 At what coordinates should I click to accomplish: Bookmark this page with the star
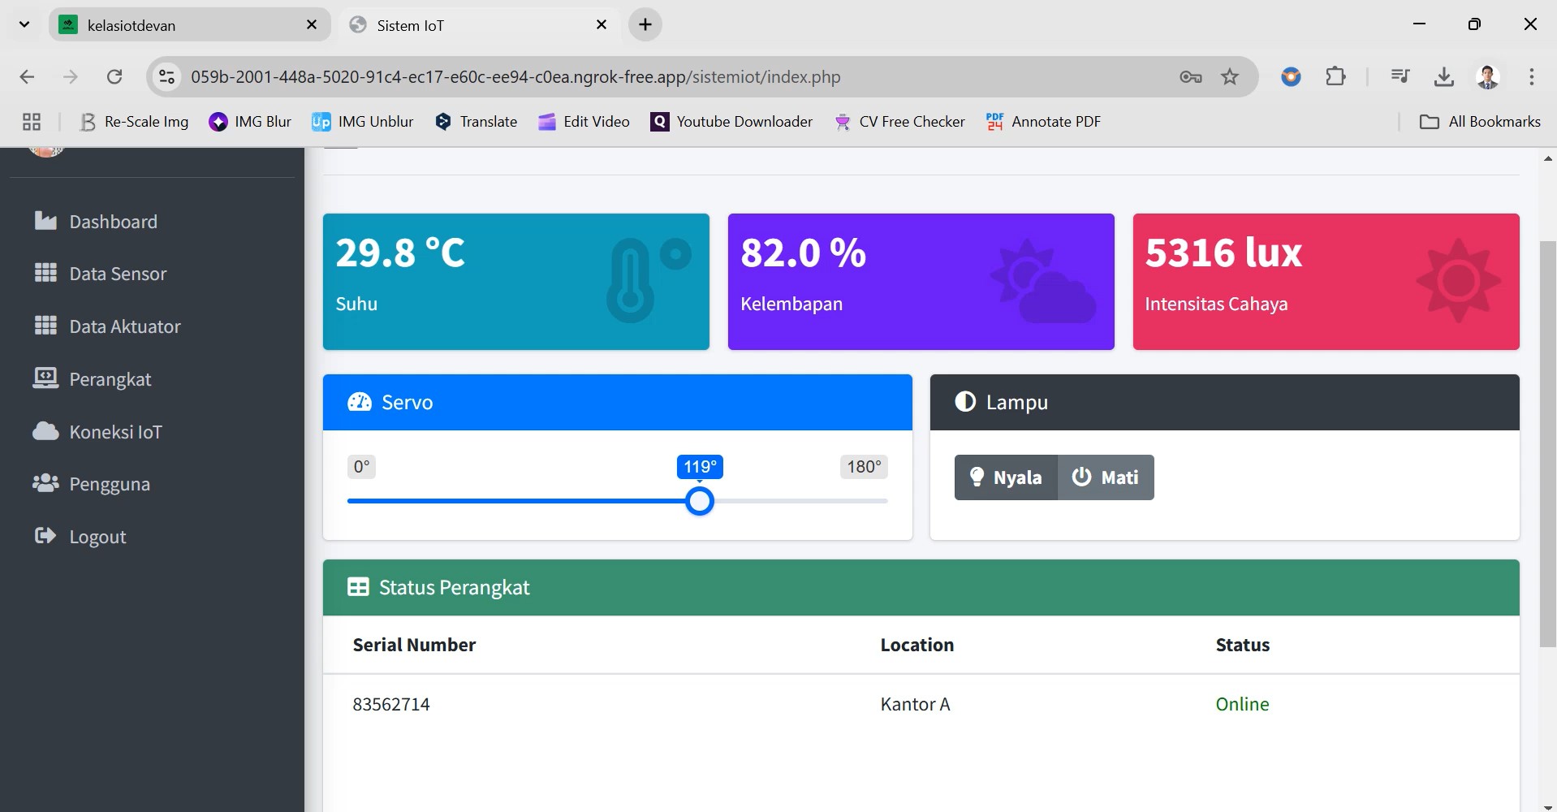click(1230, 77)
